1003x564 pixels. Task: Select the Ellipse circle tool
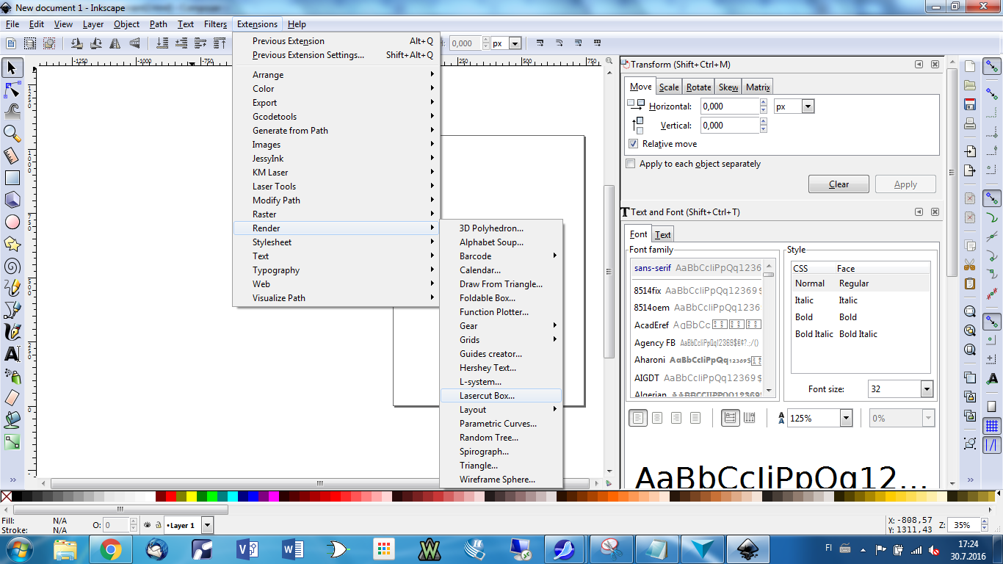point(12,222)
